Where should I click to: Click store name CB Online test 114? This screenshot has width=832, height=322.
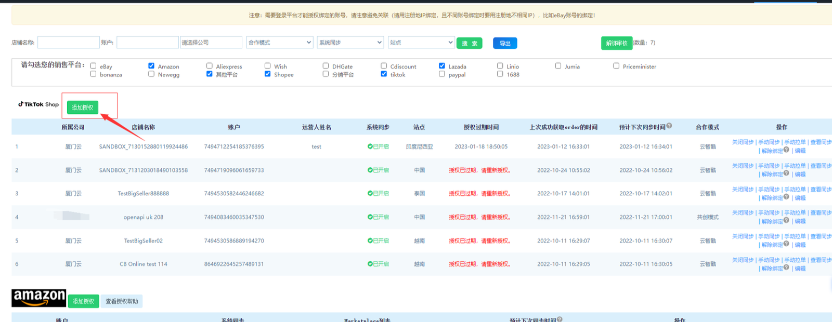coord(144,264)
